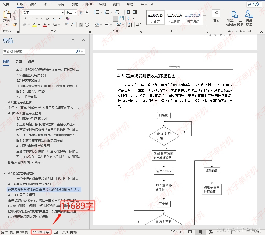Select the Format Painter brush
This screenshot has width=265, height=235.
(15, 25)
